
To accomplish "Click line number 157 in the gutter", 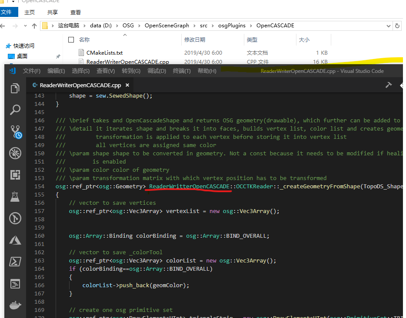I will click(x=40, y=211).
